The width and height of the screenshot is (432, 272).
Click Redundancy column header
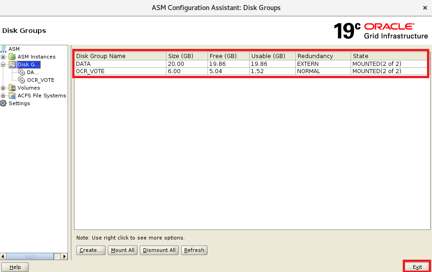(x=323, y=56)
